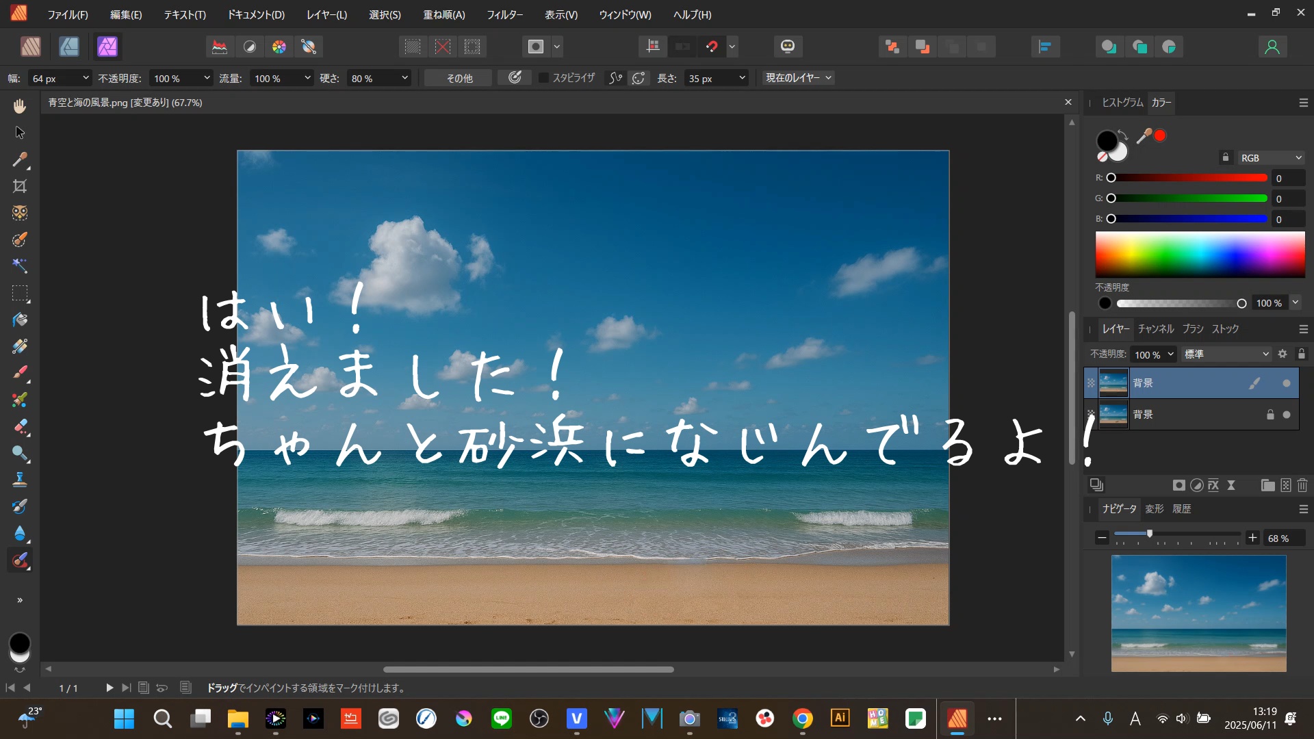Delete the layer using the trash icon
Viewport: 1314px width, 739px height.
coord(1302,485)
